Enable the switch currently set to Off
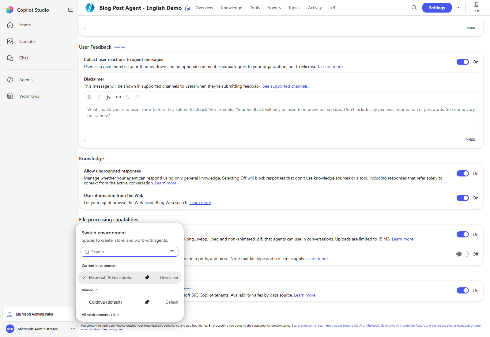The width and height of the screenshot is (490, 337). tap(462, 254)
